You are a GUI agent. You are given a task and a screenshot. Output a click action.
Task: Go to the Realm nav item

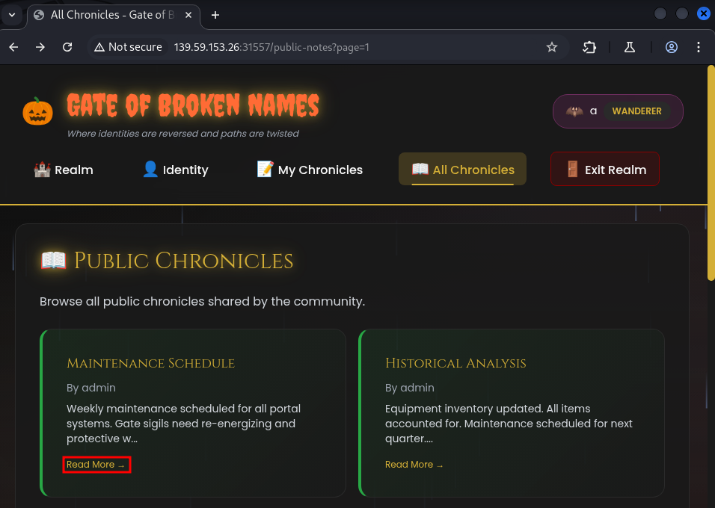click(64, 170)
